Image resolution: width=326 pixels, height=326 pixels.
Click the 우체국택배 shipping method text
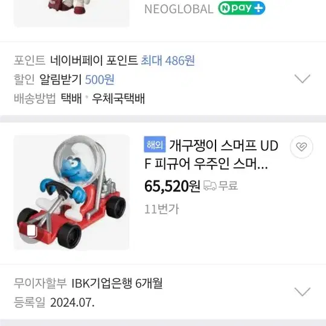click(118, 98)
